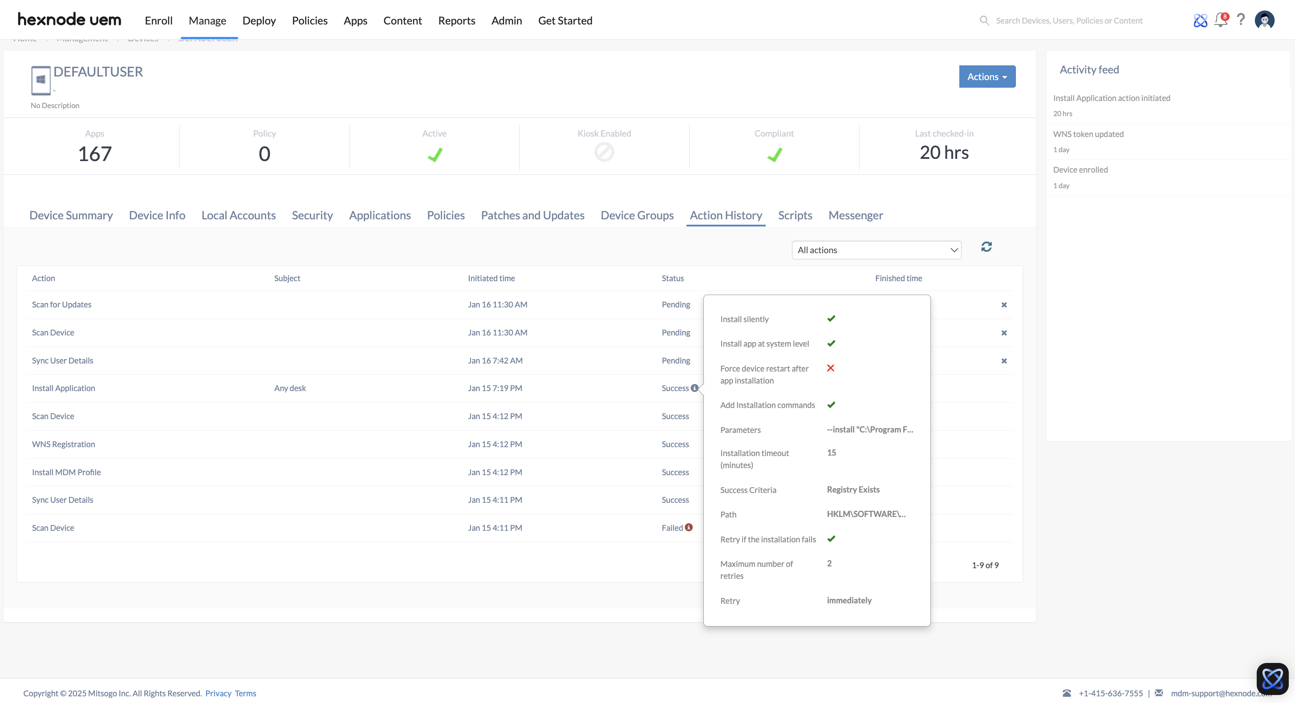The image size is (1295, 703).
Task: Sort by Initiated time column header
Action: click(491, 279)
